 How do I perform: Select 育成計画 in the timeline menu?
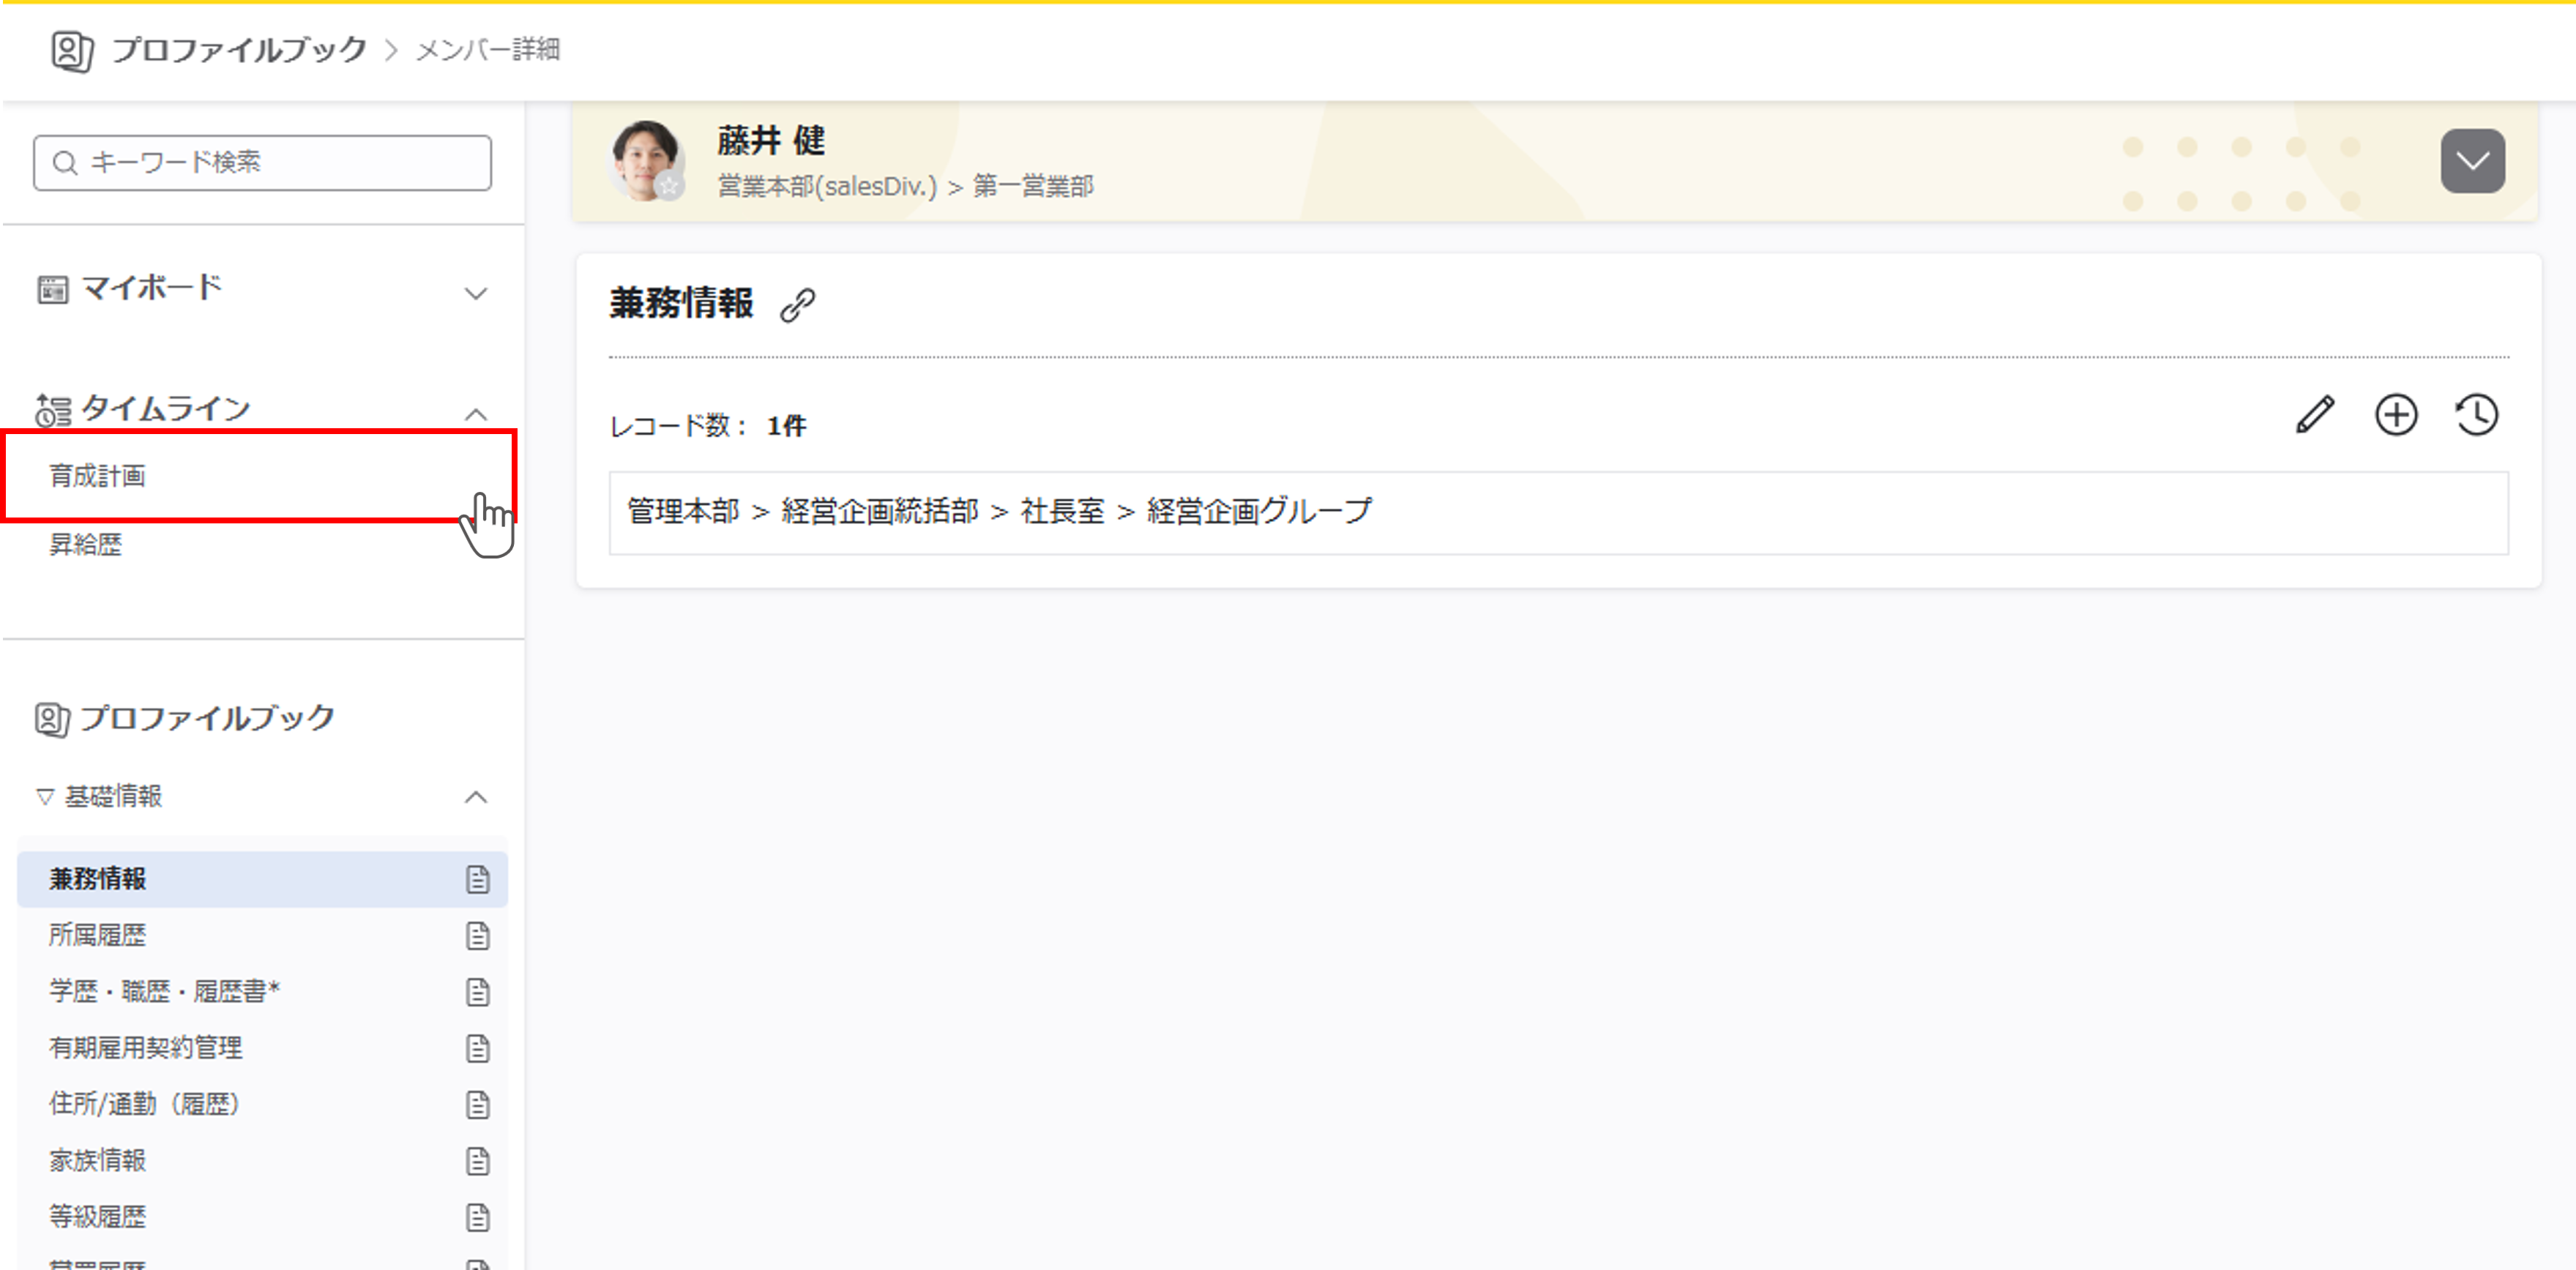98,476
